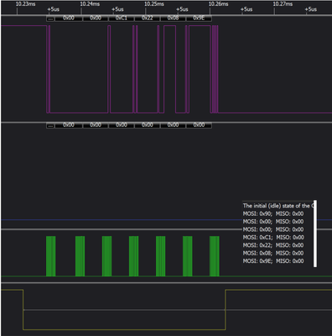Click the 10.24ms timeline marker
The image size is (332, 336).
[90, 4]
